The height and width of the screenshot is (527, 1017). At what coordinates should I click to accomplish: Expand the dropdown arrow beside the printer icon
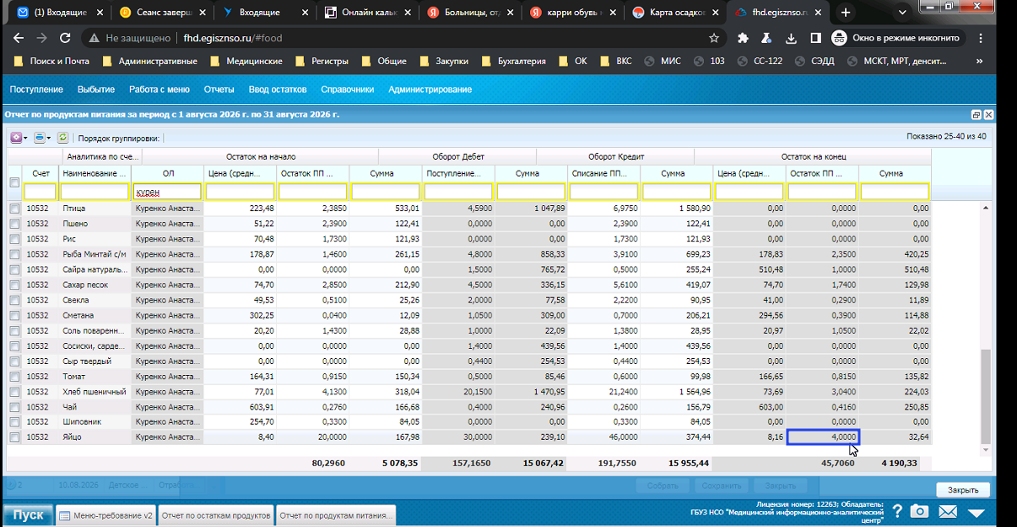(49, 138)
